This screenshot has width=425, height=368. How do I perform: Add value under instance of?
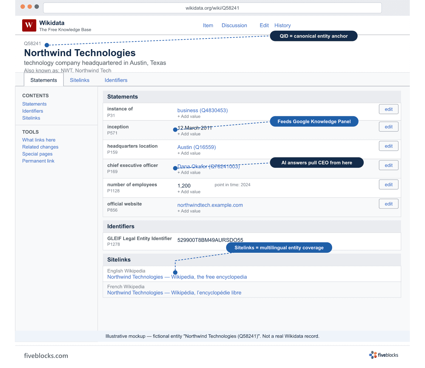[189, 116]
